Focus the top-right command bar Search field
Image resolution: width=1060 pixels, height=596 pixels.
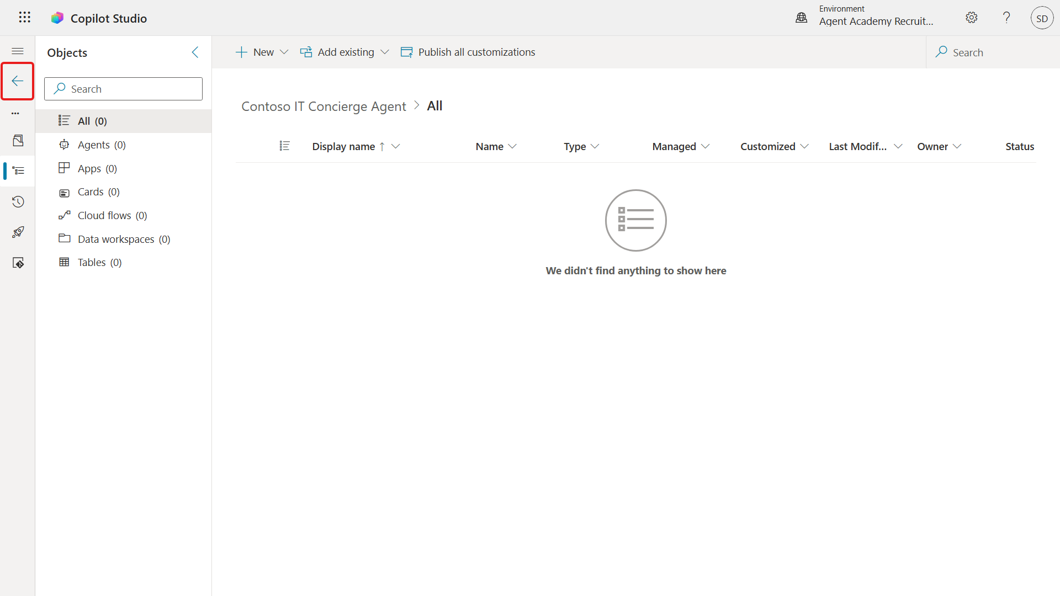point(993,52)
